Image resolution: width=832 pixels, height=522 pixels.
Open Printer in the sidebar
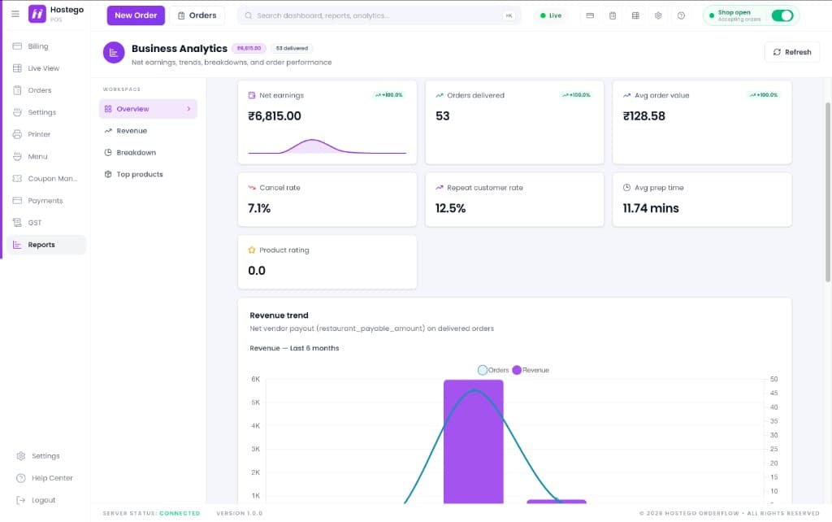46,134
